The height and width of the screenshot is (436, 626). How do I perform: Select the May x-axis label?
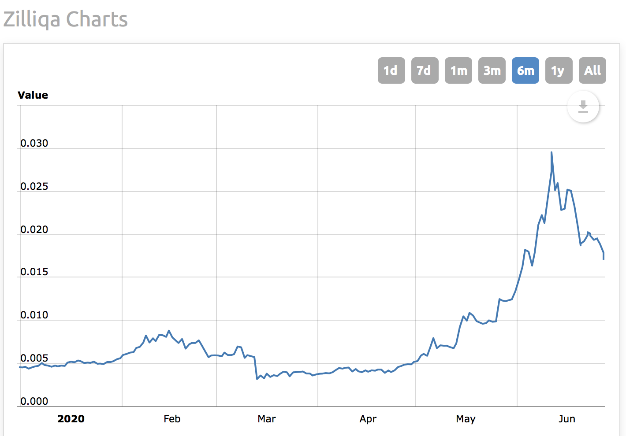[x=466, y=419]
